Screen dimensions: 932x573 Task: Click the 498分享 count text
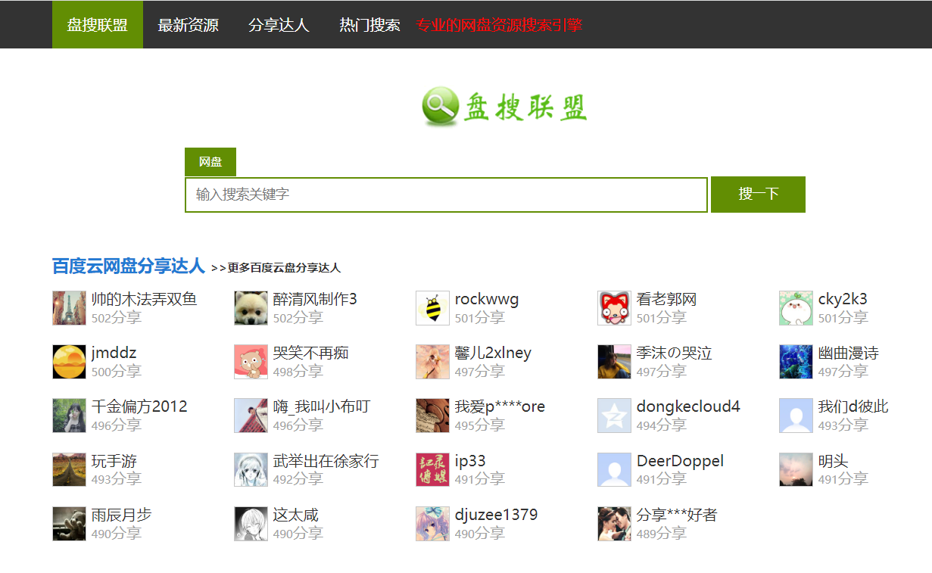pyautogui.click(x=298, y=372)
